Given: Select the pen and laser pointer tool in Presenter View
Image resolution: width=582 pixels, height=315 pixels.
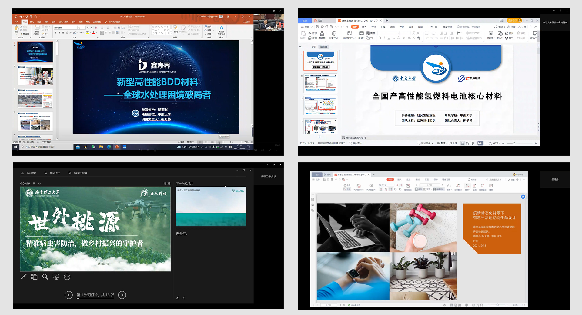Looking at the screenshot, I should coord(23,277).
